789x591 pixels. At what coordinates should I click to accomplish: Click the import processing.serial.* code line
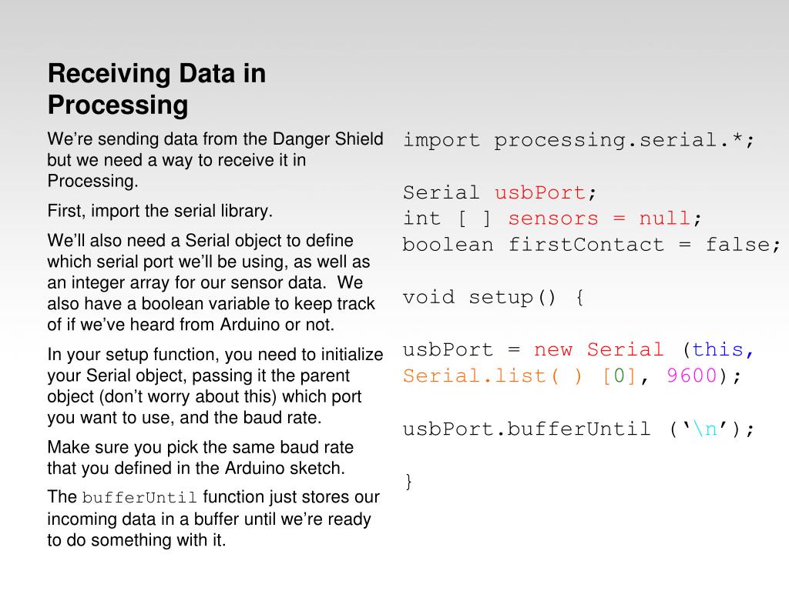(x=579, y=140)
